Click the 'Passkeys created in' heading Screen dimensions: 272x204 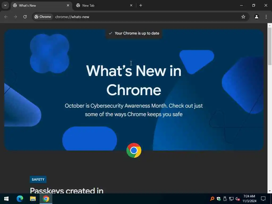click(x=67, y=190)
